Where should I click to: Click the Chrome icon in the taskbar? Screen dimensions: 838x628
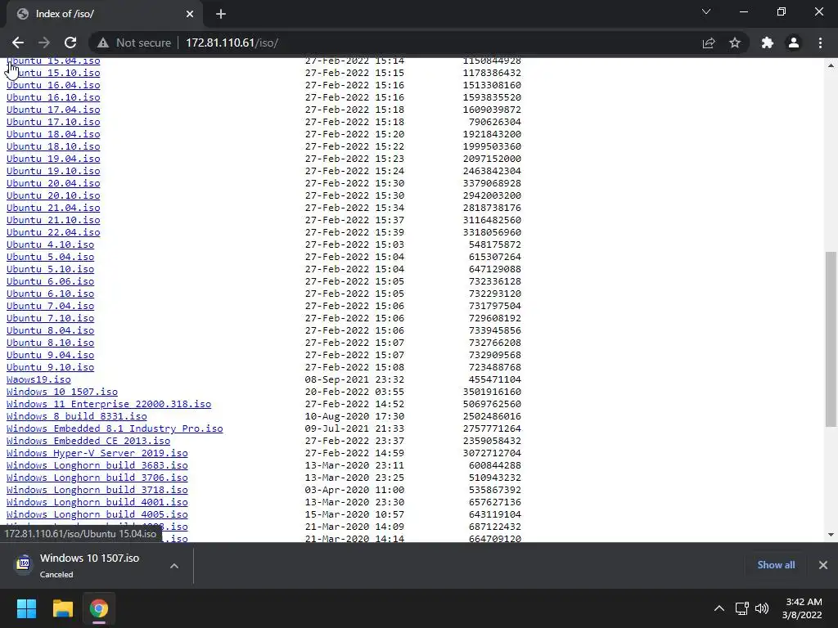(x=99, y=608)
